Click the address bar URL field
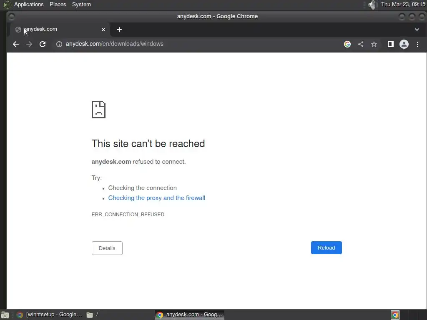The height and width of the screenshot is (320, 427). (x=199, y=44)
